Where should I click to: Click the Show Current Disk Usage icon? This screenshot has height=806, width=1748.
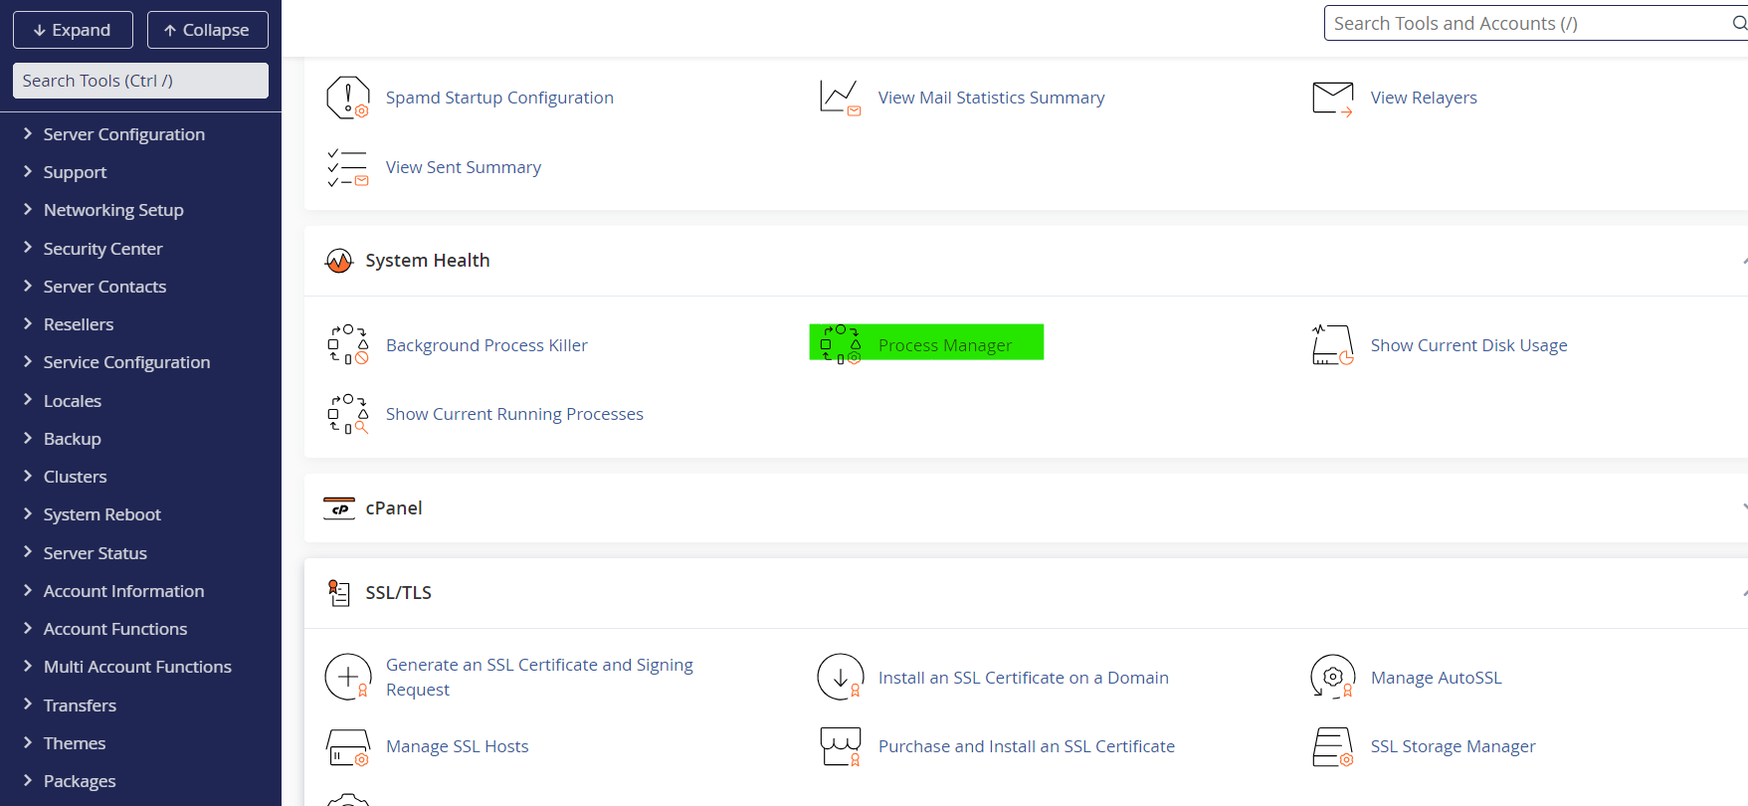coord(1332,344)
